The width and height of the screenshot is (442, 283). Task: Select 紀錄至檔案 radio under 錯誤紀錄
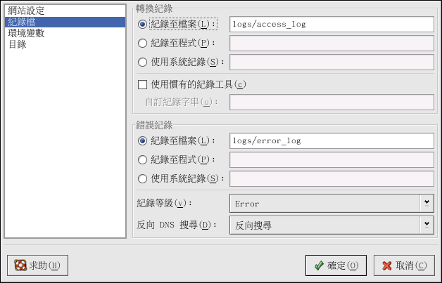coord(143,140)
